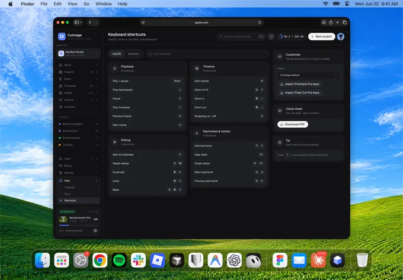Open the Social shorts folder
This screenshot has height=280, width=403.
coord(78,131)
